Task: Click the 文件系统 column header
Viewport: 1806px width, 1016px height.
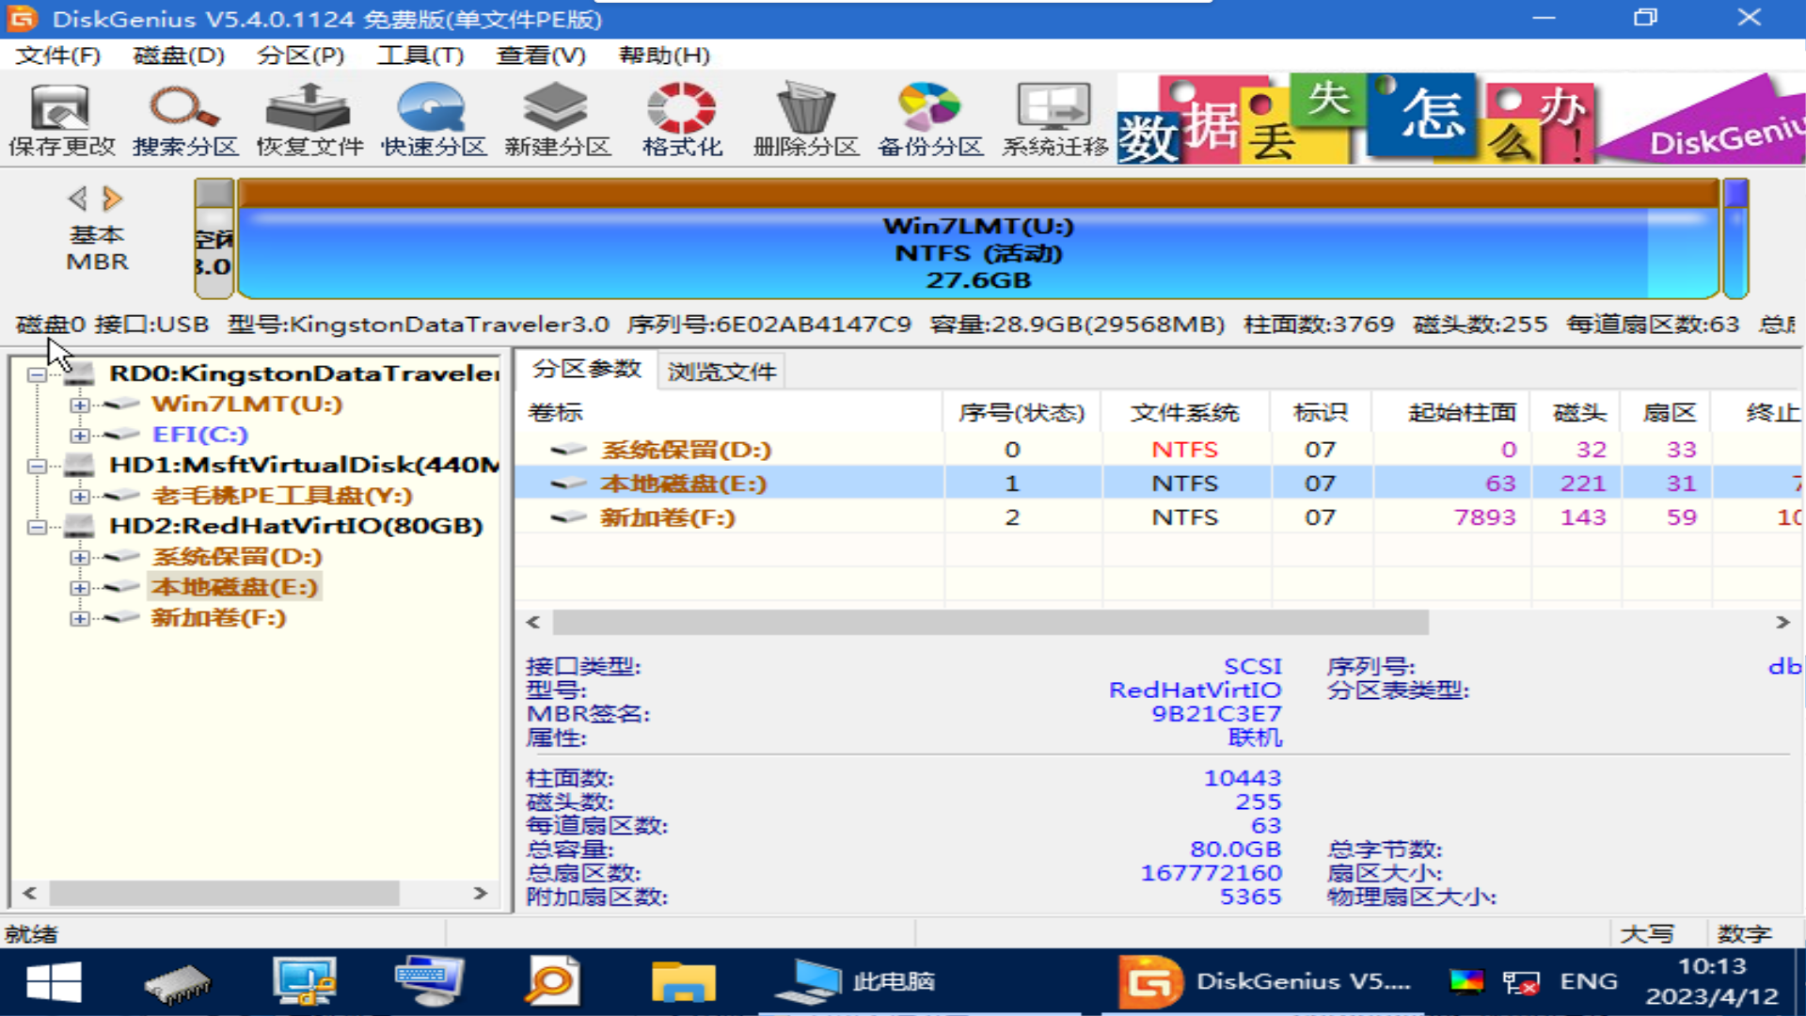Action: (x=1185, y=412)
